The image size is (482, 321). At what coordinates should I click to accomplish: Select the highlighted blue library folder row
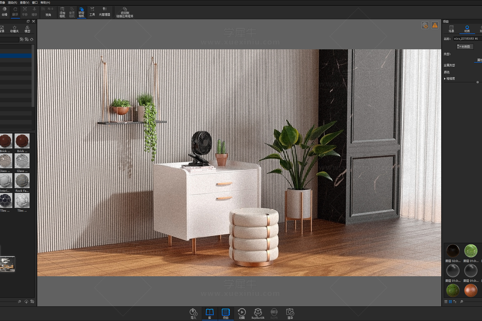click(x=16, y=56)
